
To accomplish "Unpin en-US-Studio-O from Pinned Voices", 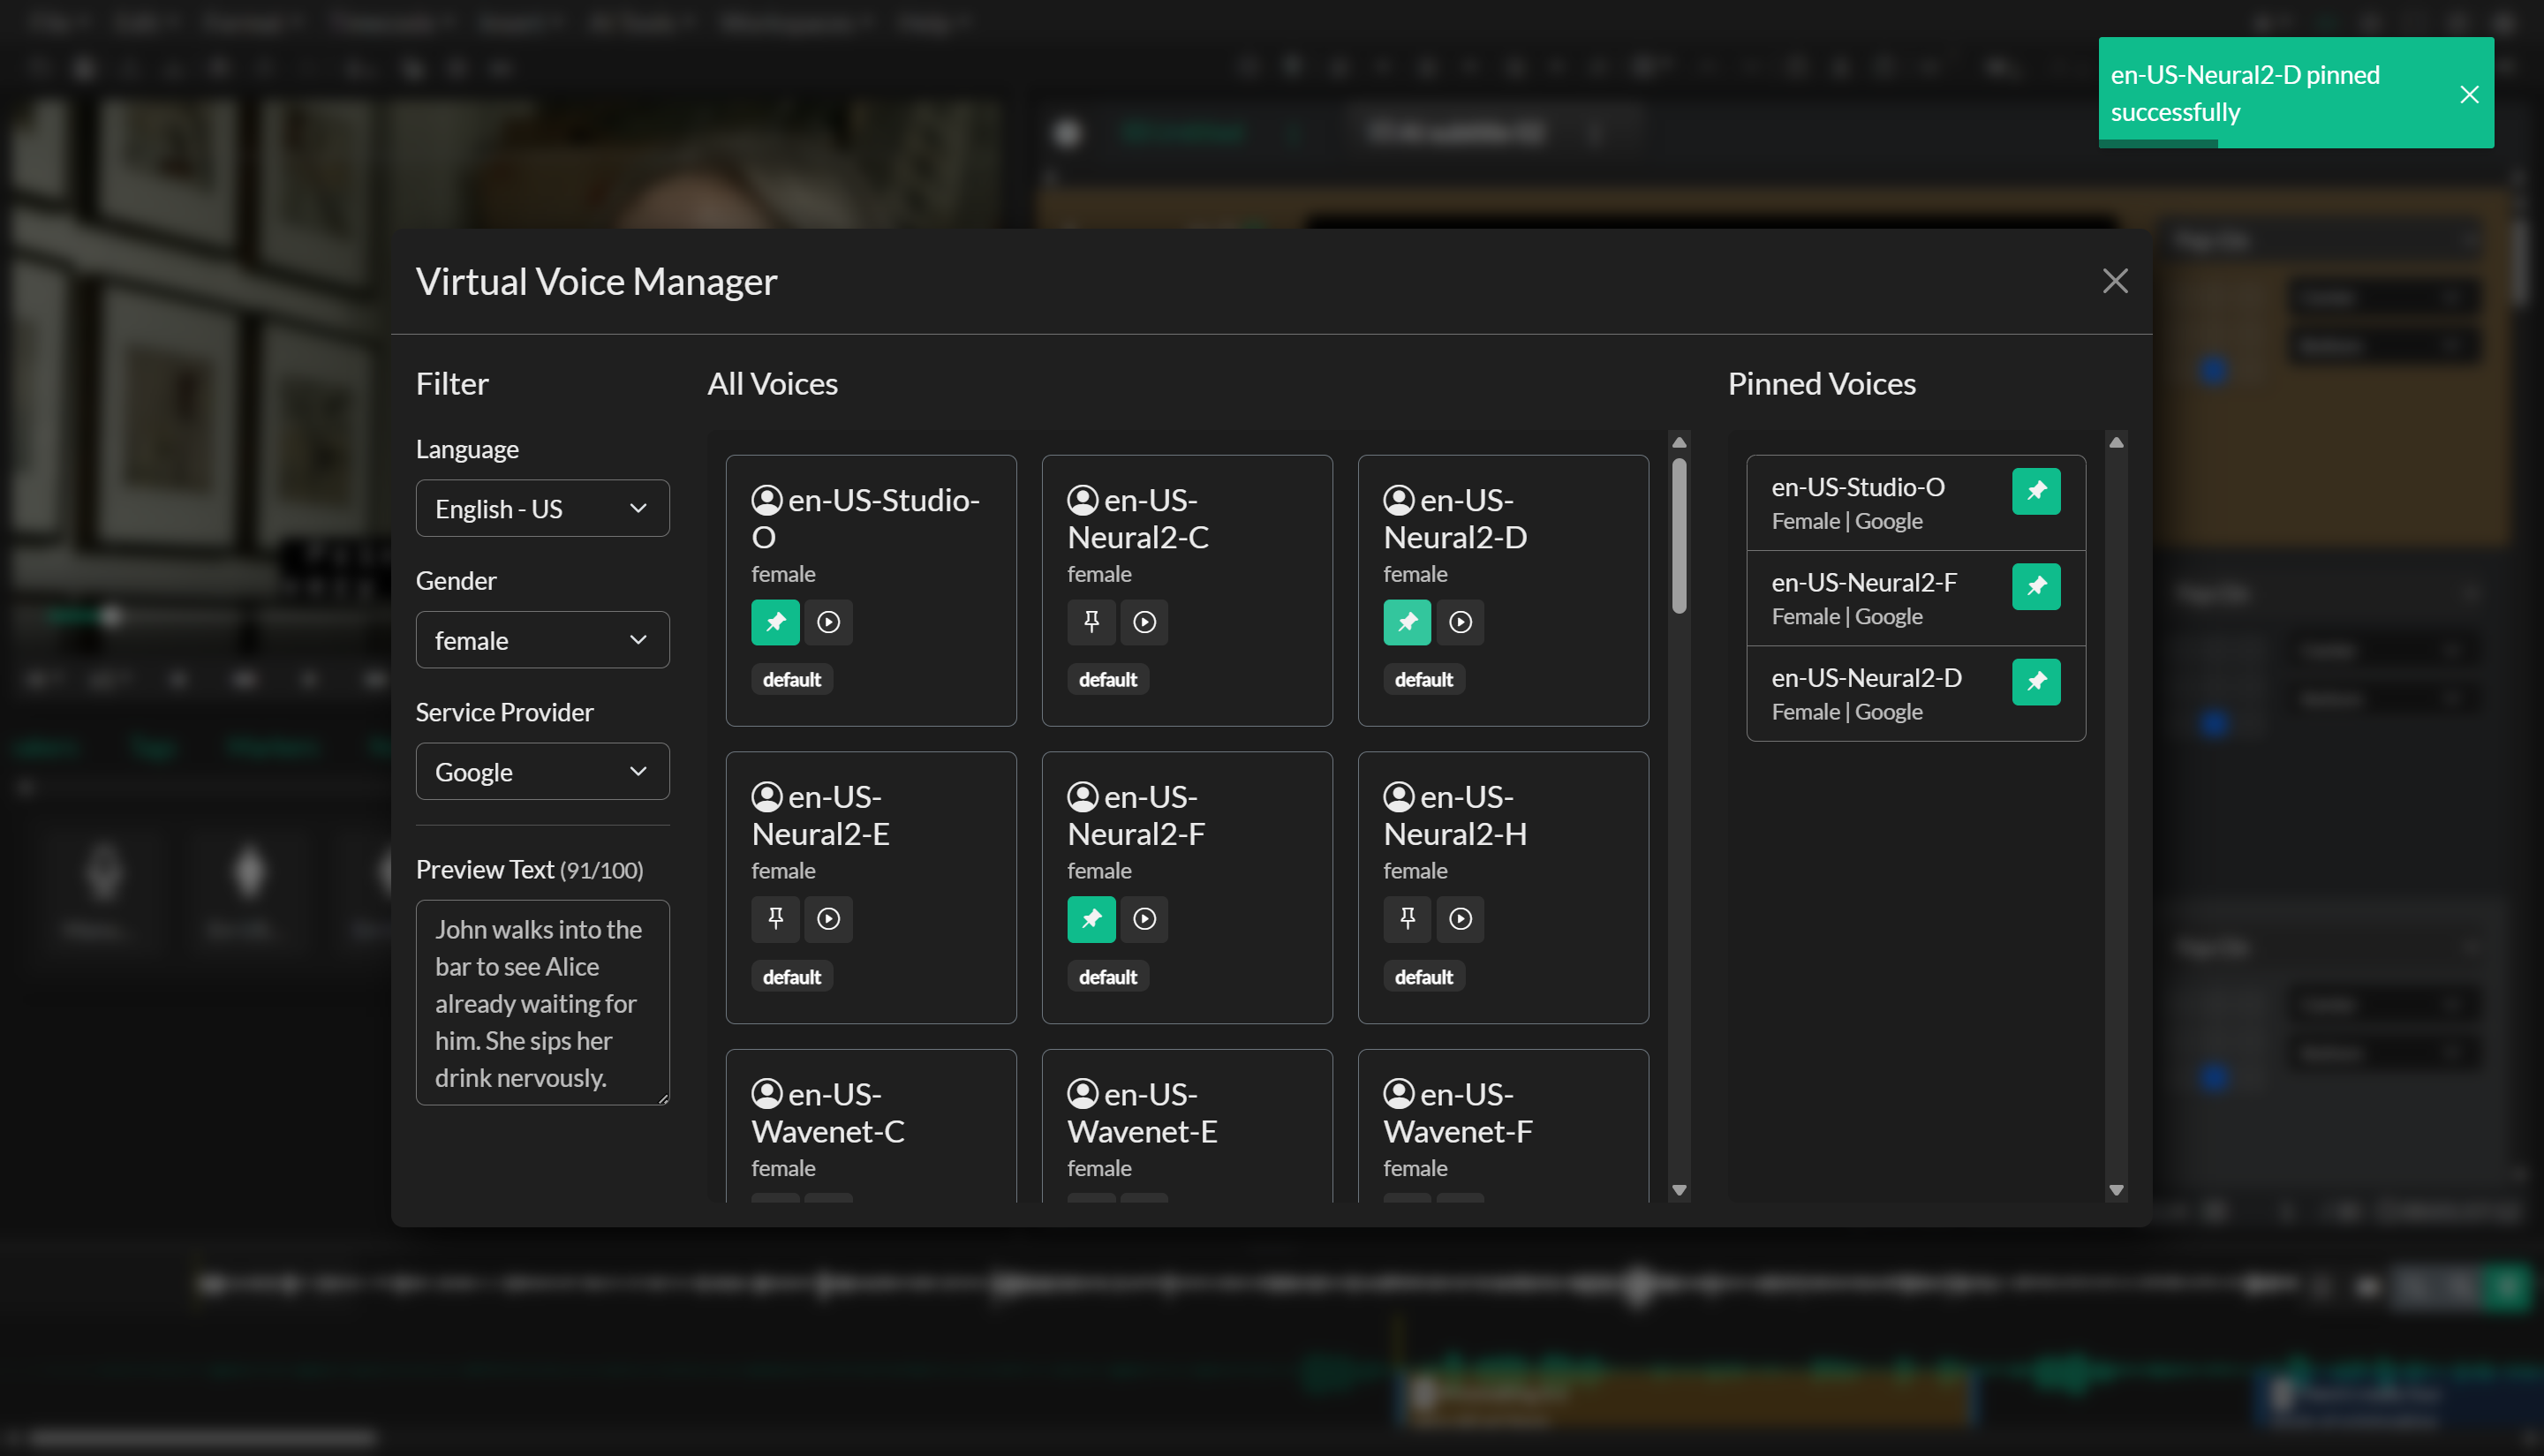I will [2037, 491].
